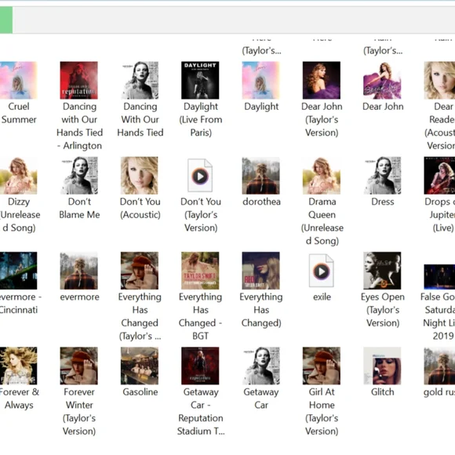Click the green progress bar segment
Viewport: 455px width, 455px height.
(6, 20)
